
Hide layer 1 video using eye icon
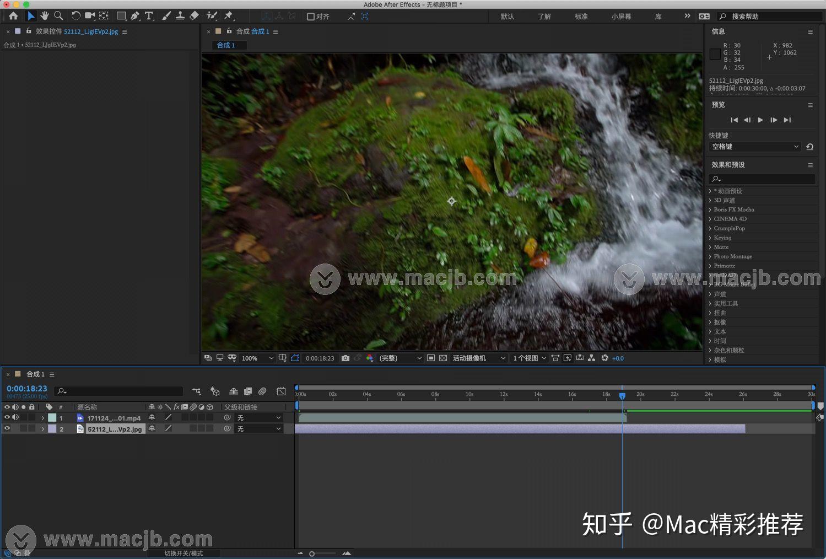tap(7, 417)
